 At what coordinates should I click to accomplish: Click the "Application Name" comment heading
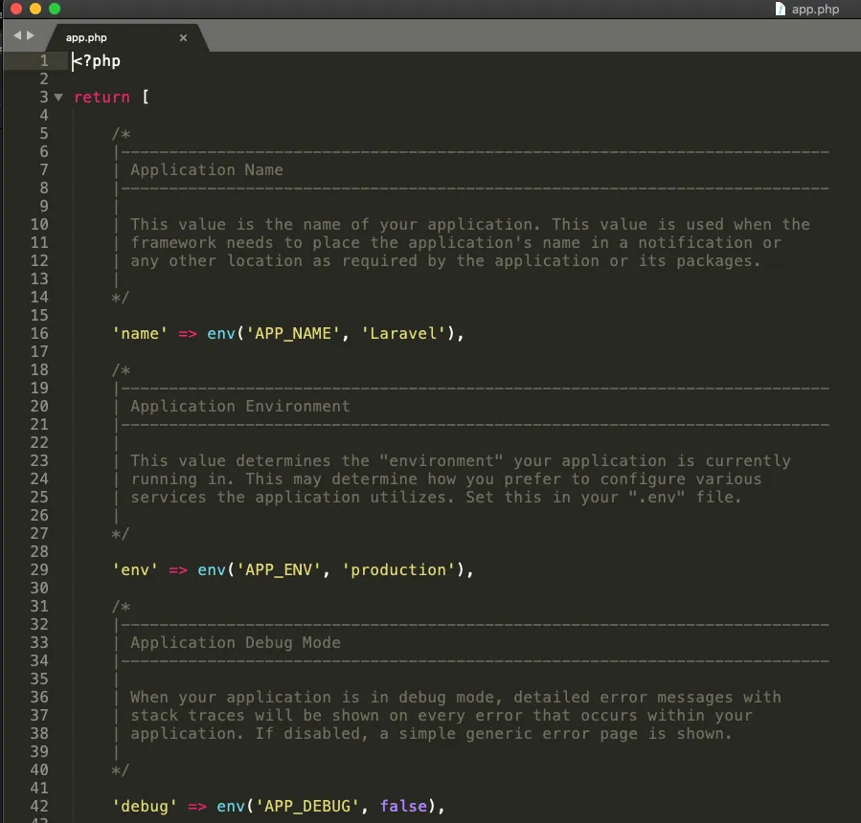click(x=206, y=170)
